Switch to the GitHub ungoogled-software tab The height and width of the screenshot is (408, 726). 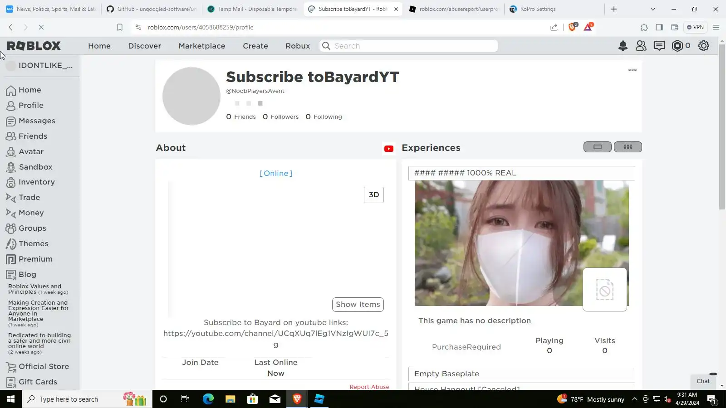tap(152, 9)
